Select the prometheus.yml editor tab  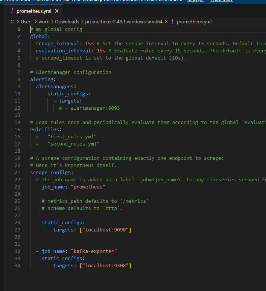33,11
